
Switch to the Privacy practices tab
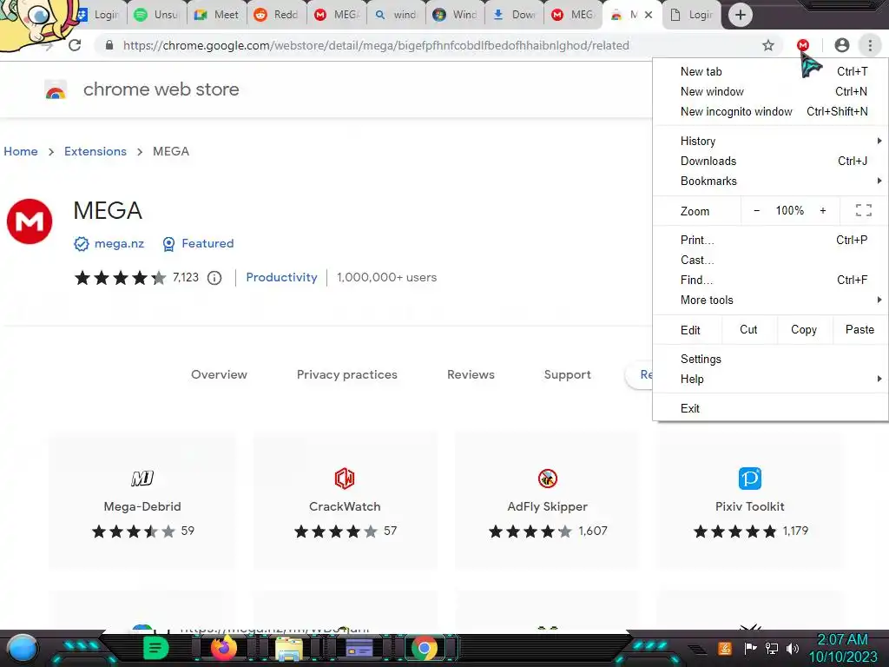(x=347, y=374)
